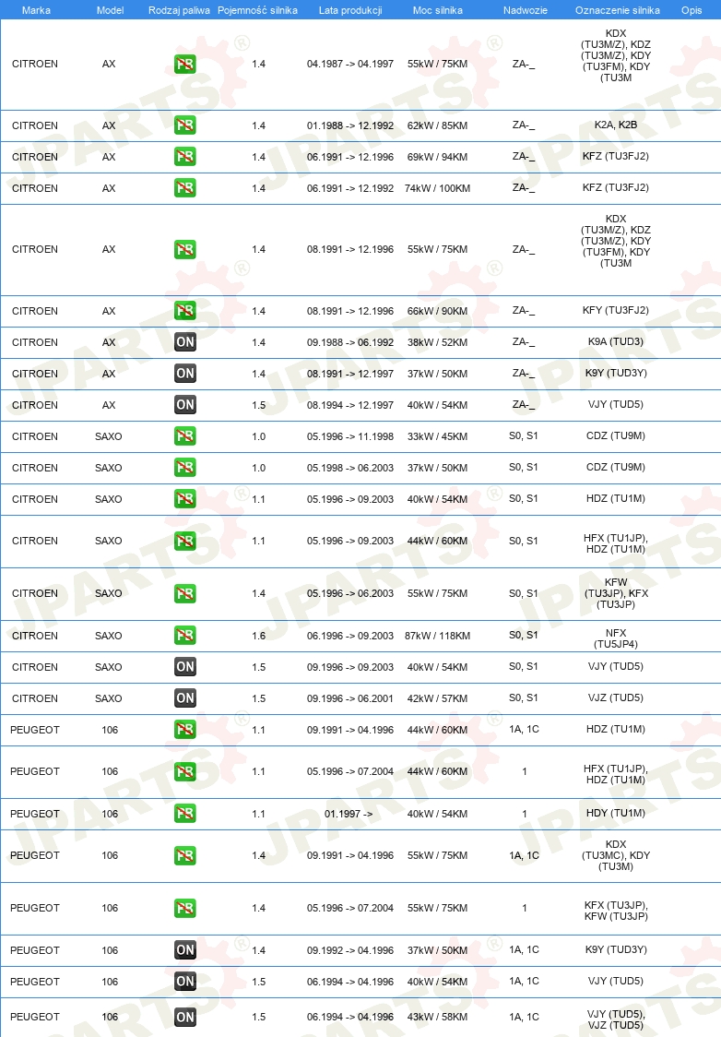Click petrol icon in Saxo 44kW / 60KM row

click(185, 541)
